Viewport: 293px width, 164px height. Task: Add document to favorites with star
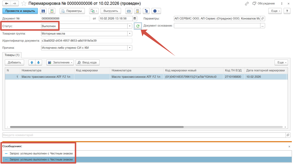(24, 4)
